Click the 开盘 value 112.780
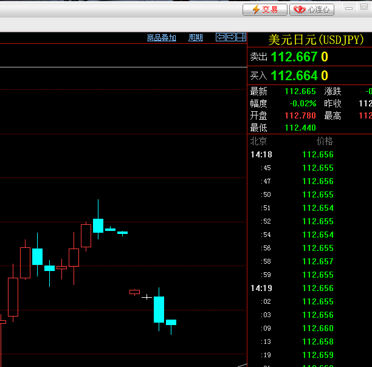 coord(300,115)
